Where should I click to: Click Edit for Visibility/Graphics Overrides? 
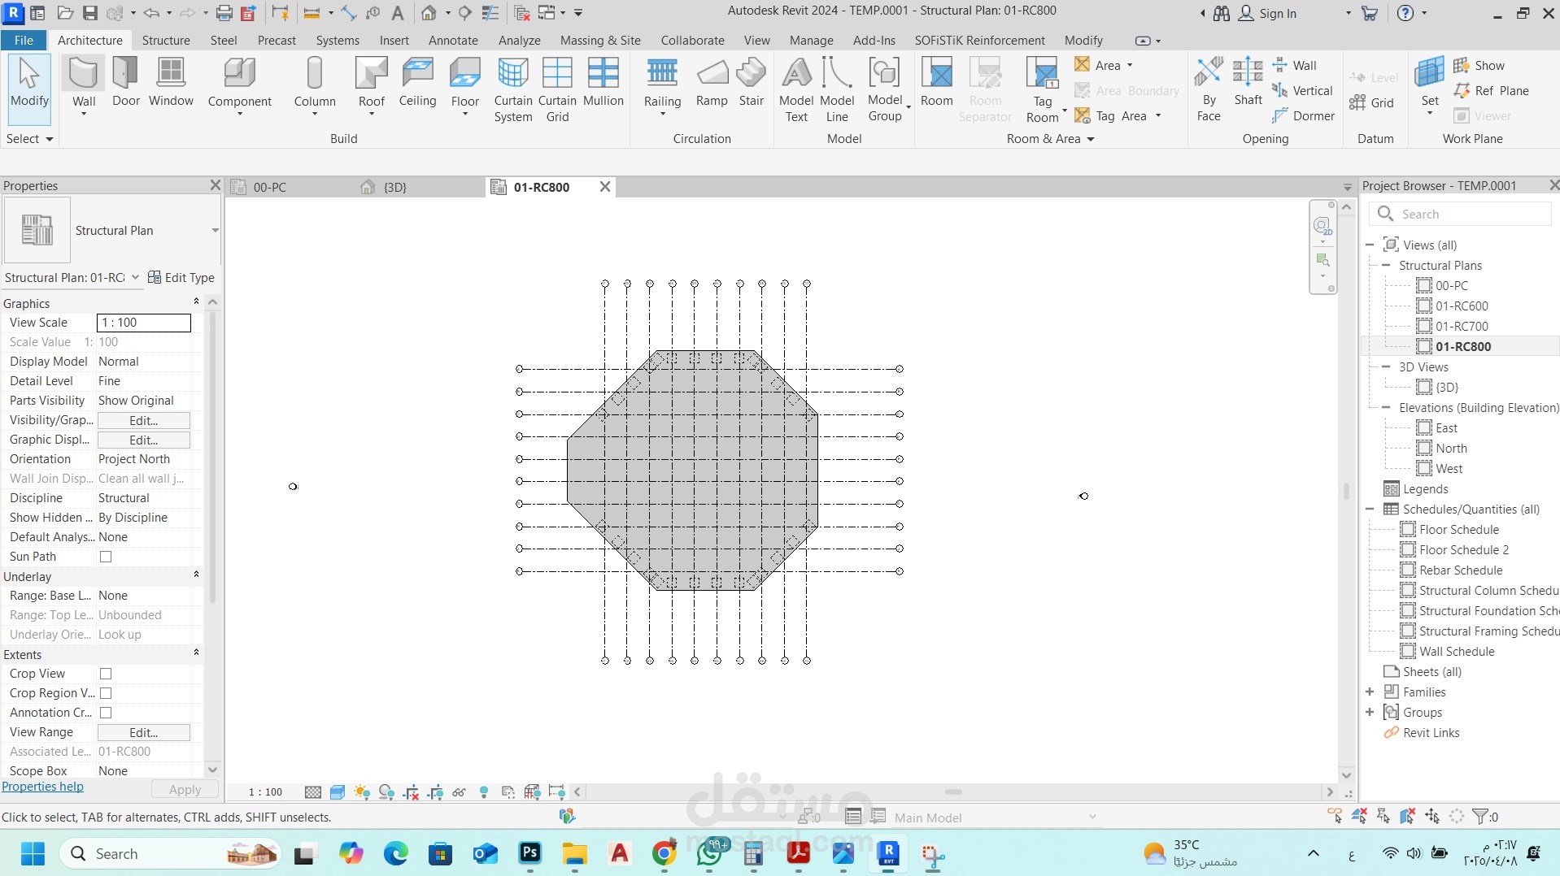point(144,420)
